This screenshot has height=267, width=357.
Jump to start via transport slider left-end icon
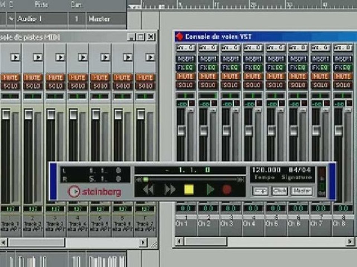138,180
